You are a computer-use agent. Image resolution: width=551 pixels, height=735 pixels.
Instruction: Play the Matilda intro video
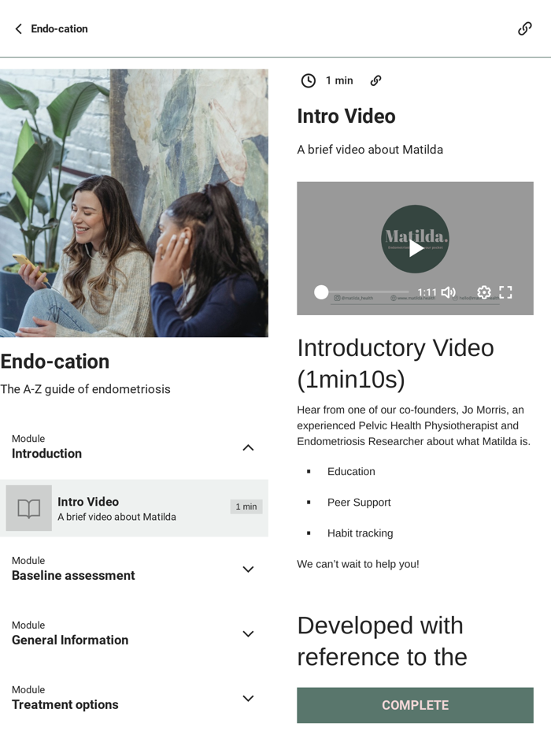415,248
